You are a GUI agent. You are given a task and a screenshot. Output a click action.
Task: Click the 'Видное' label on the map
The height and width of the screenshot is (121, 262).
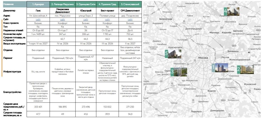[x=212, y=91]
